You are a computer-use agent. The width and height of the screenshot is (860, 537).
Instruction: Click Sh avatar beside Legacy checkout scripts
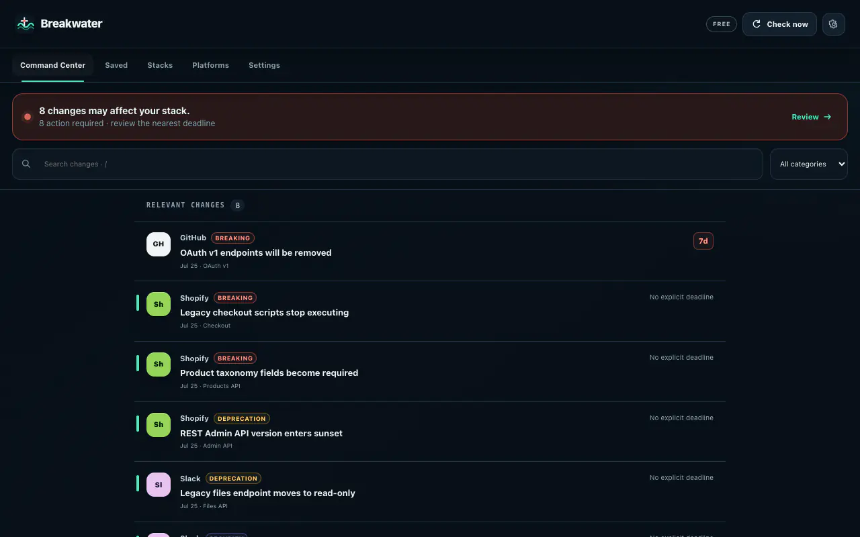(159, 304)
